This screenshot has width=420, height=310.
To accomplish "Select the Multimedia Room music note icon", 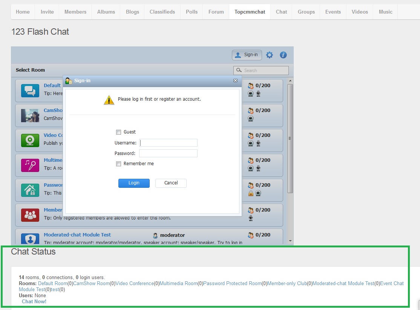I will coord(30,165).
